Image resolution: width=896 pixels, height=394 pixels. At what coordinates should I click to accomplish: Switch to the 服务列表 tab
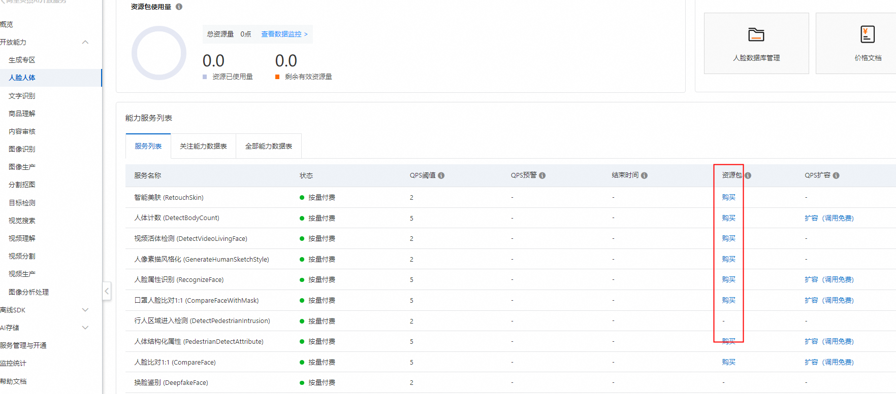148,146
